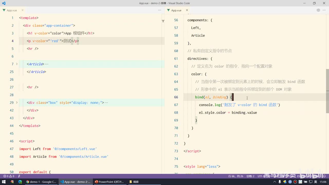Open the VS Code logo menu in the title bar
Image resolution: width=329 pixels, height=185 pixels.
(4, 3)
